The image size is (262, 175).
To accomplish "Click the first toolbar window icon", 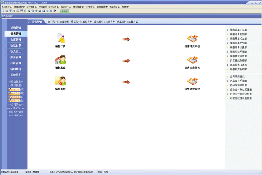I will coord(3,11).
